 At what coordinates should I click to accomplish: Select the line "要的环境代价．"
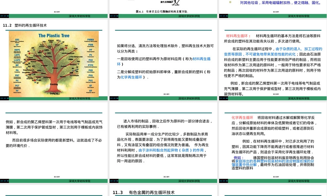(x=18, y=146)
